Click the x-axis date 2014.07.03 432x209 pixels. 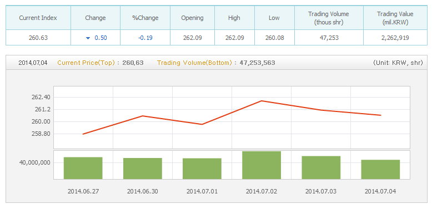(321, 191)
